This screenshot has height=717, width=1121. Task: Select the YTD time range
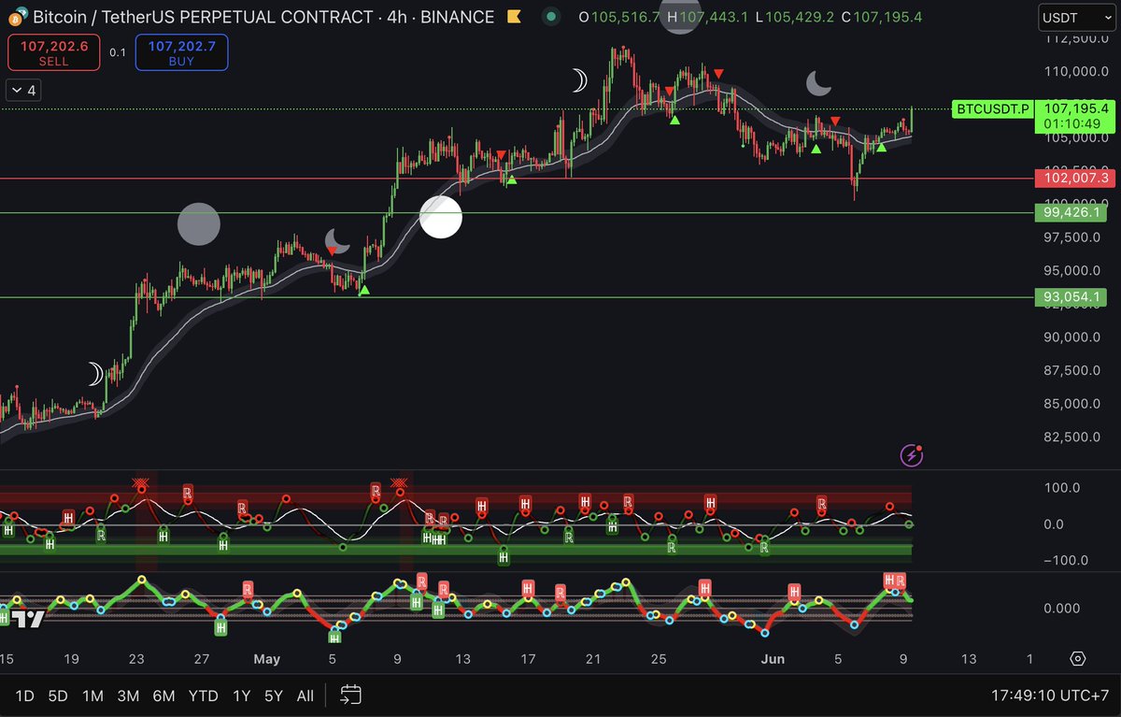[203, 695]
